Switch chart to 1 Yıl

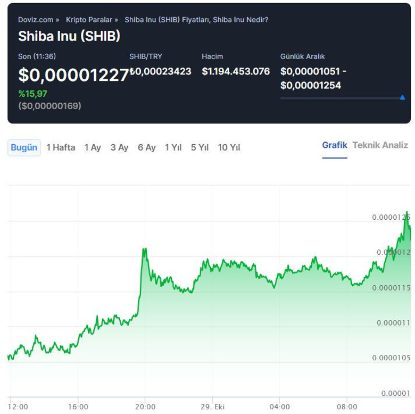tap(173, 147)
